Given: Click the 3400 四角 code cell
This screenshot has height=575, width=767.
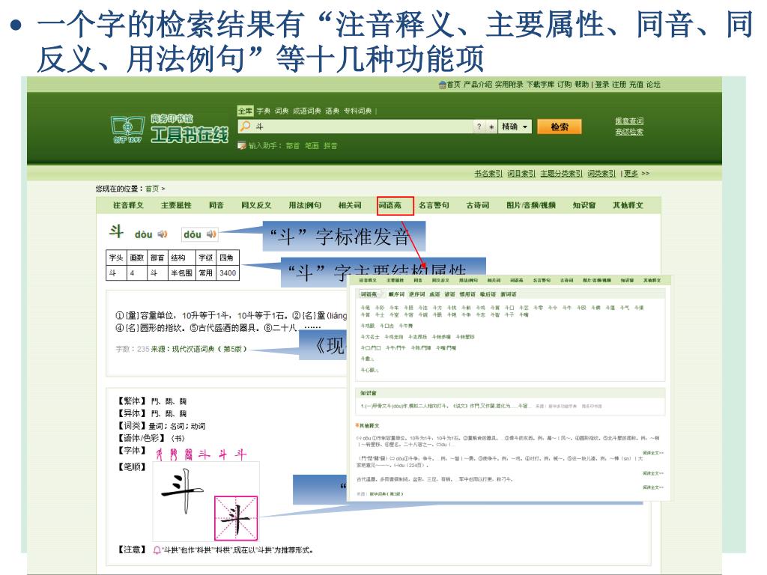Looking at the screenshot, I should click(228, 273).
